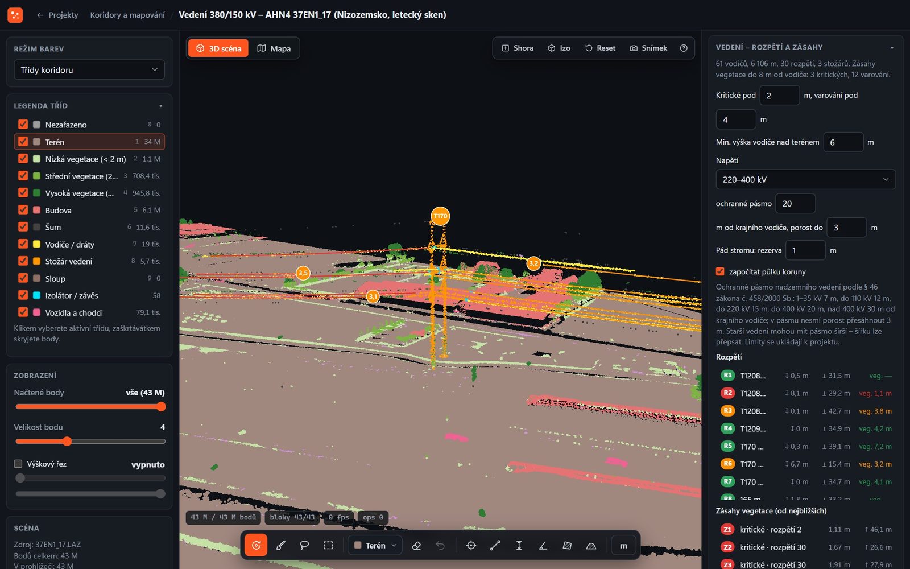Open the Terén active class dropdown in toolbar
The height and width of the screenshot is (569, 910).
pos(375,545)
